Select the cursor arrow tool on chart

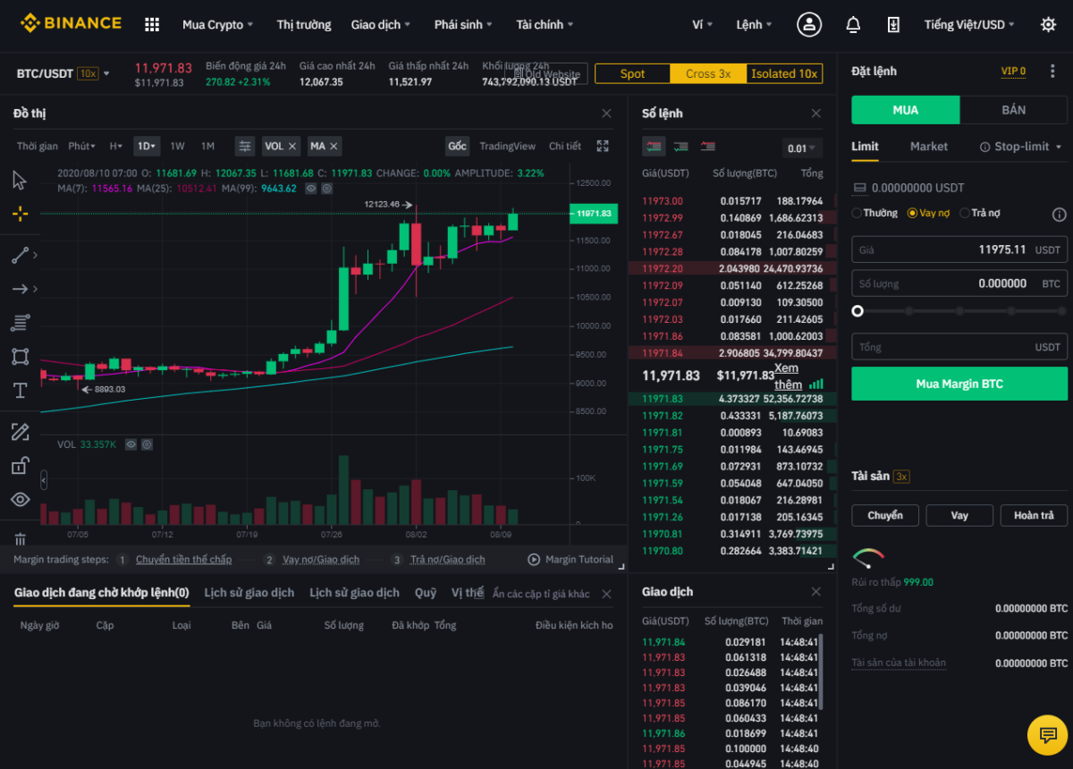click(x=20, y=181)
